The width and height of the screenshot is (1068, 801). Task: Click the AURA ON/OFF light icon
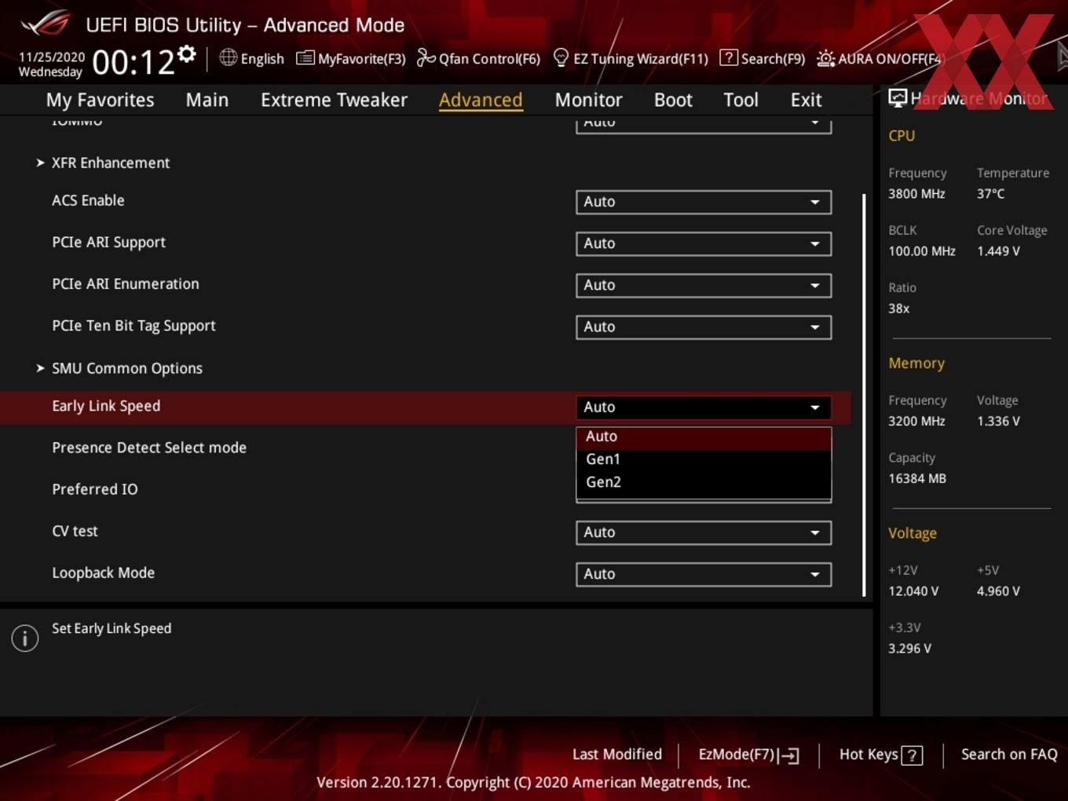tap(825, 58)
